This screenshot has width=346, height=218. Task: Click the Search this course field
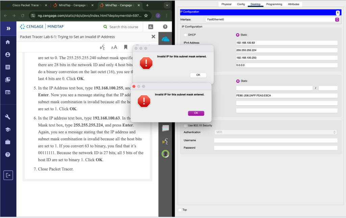tap(124, 27)
